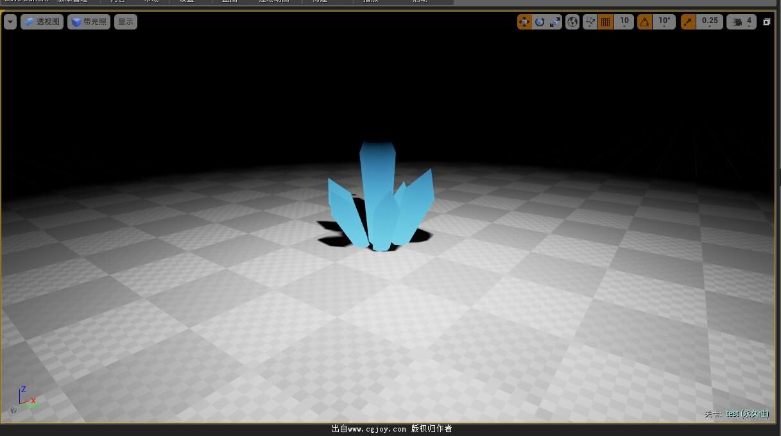Click the 透视图 perspective view button

[x=42, y=22]
